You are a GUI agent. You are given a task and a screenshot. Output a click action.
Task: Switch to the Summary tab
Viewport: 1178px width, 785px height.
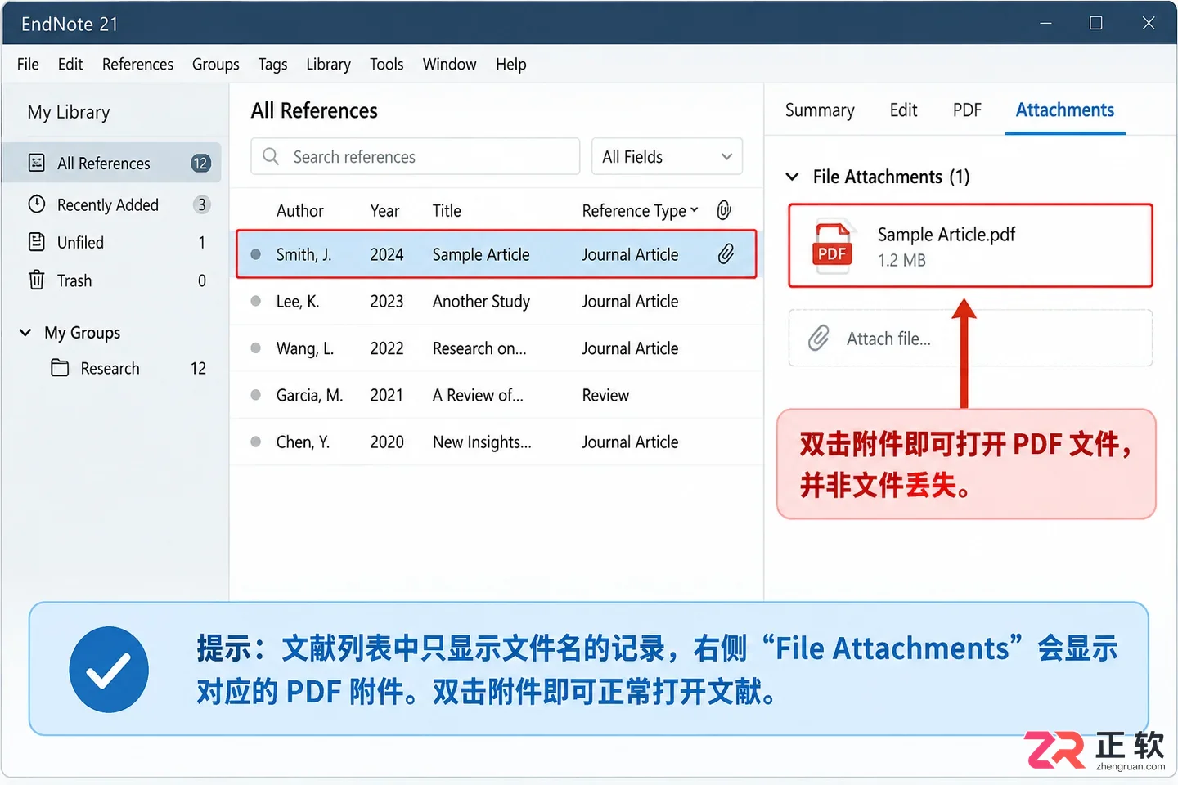tap(820, 110)
